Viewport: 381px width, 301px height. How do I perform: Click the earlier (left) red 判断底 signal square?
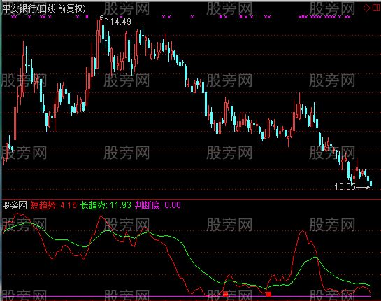point(226,294)
